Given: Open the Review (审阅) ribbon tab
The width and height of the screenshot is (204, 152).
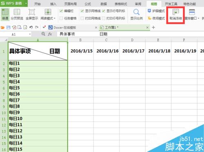Looking at the screenshot, I should coord(138,4).
